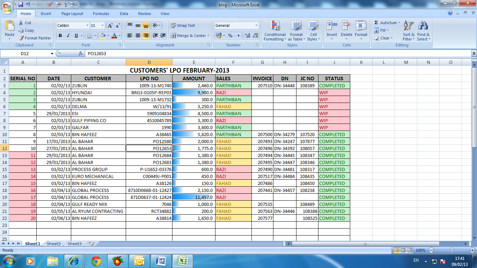Save workbook via Quick Access save icon
The image size is (477, 268).
click(21, 5)
